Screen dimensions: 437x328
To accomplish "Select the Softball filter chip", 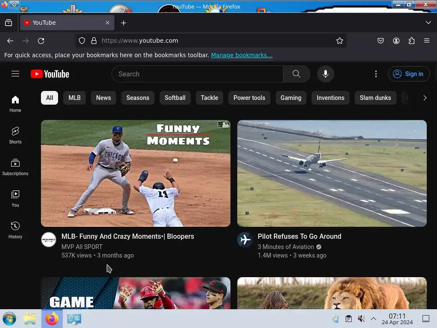I will [175, 98].
